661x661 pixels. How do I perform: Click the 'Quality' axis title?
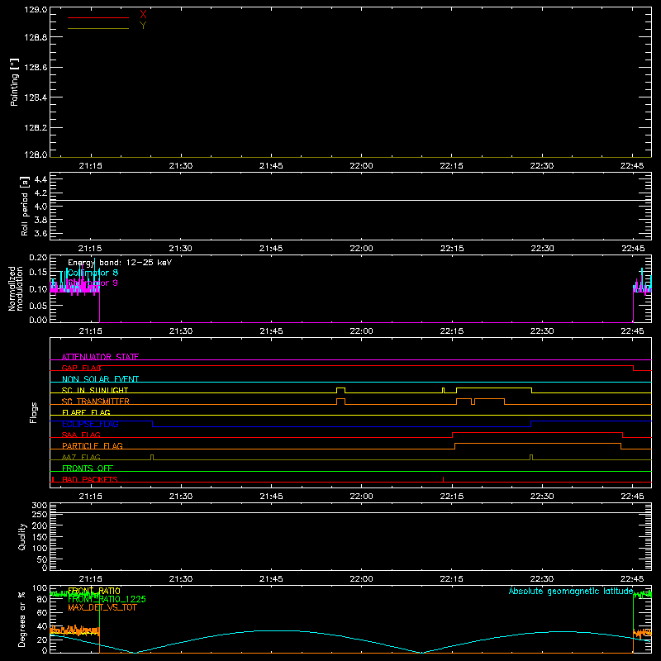click(x=22, y=536)
